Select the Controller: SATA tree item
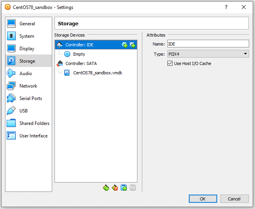The height and width of the screenshot is (209, 255). (81, 63)
